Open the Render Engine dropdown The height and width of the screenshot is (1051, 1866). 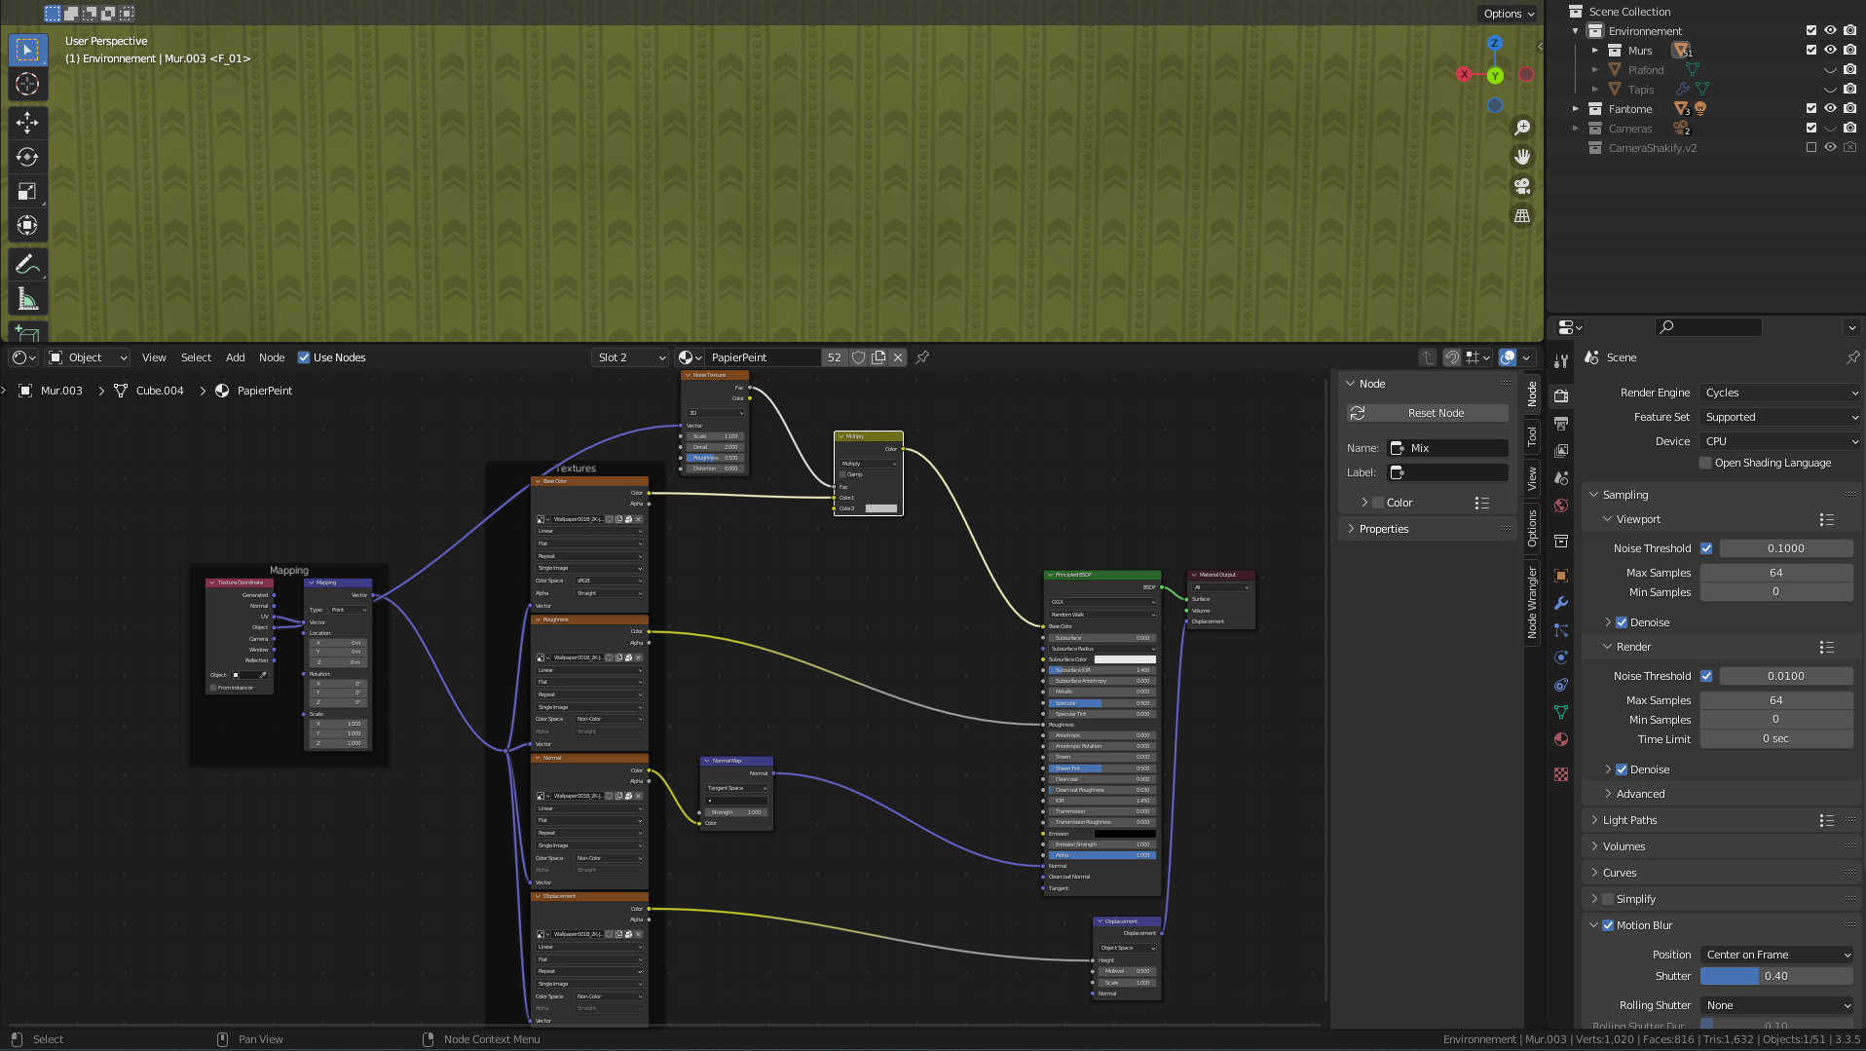click(1780, 393)
